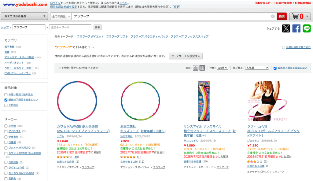Share this page on Facebook
This screenshot has width=313, height=181.
pos(296,28)
